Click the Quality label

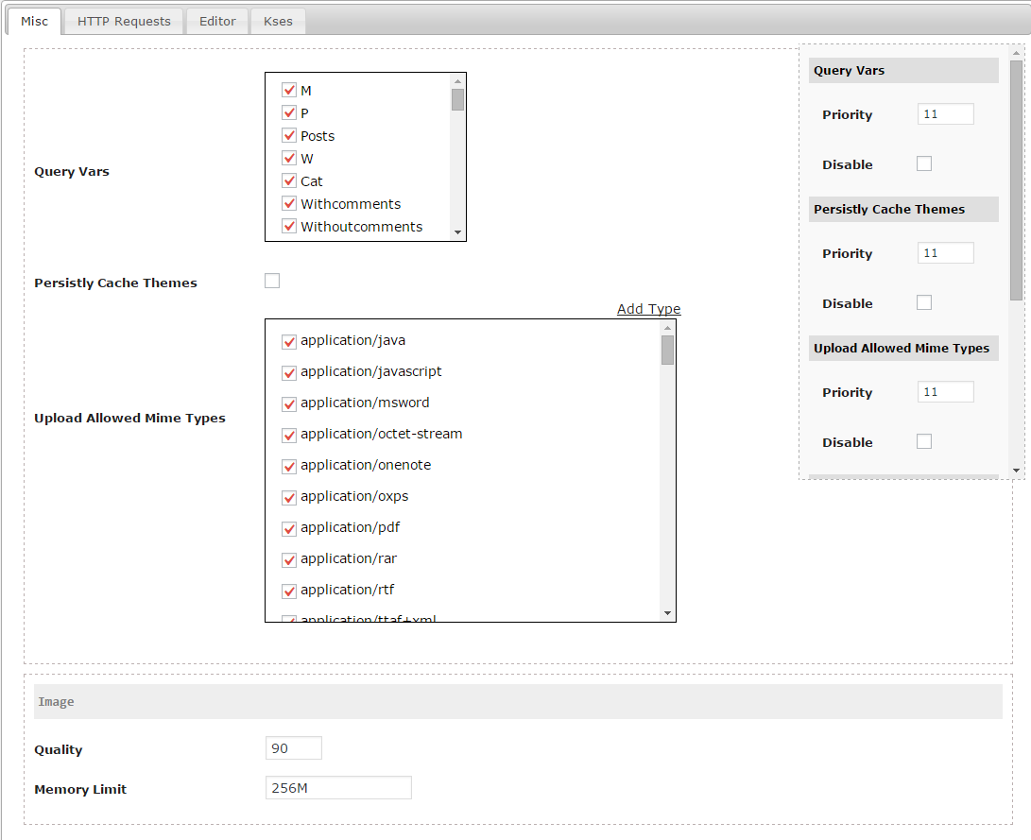pyautogui.click(x=59, y=749)
